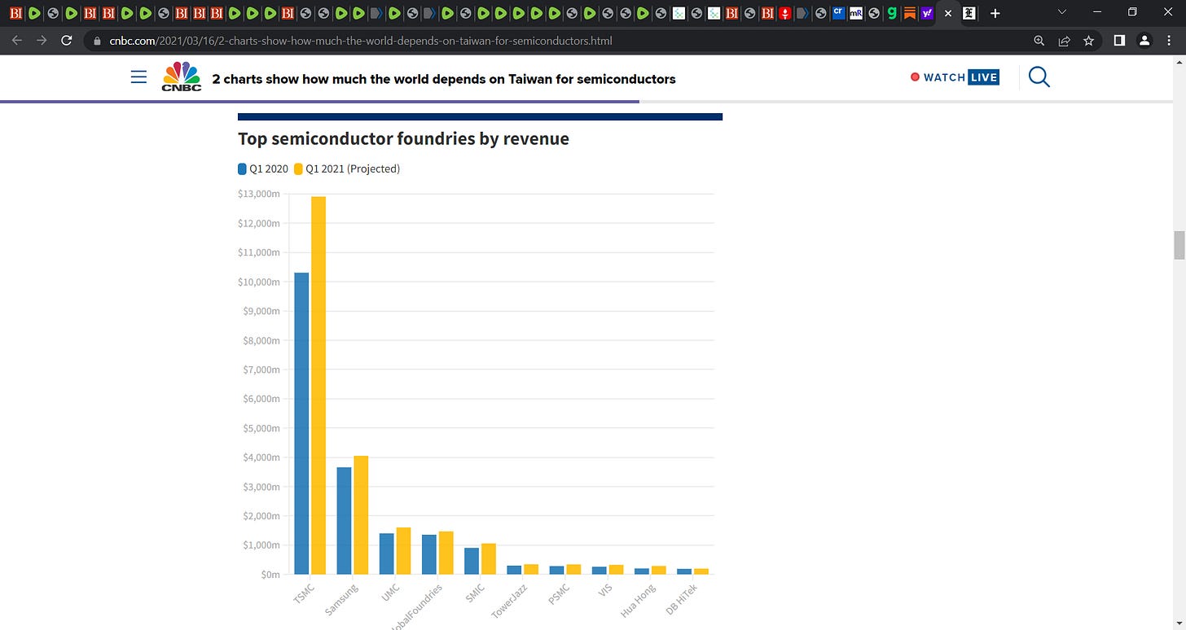This screenshot has width=1186, height=630.
Task: Close the active CNBC tab
Action: tap(947, 13)
